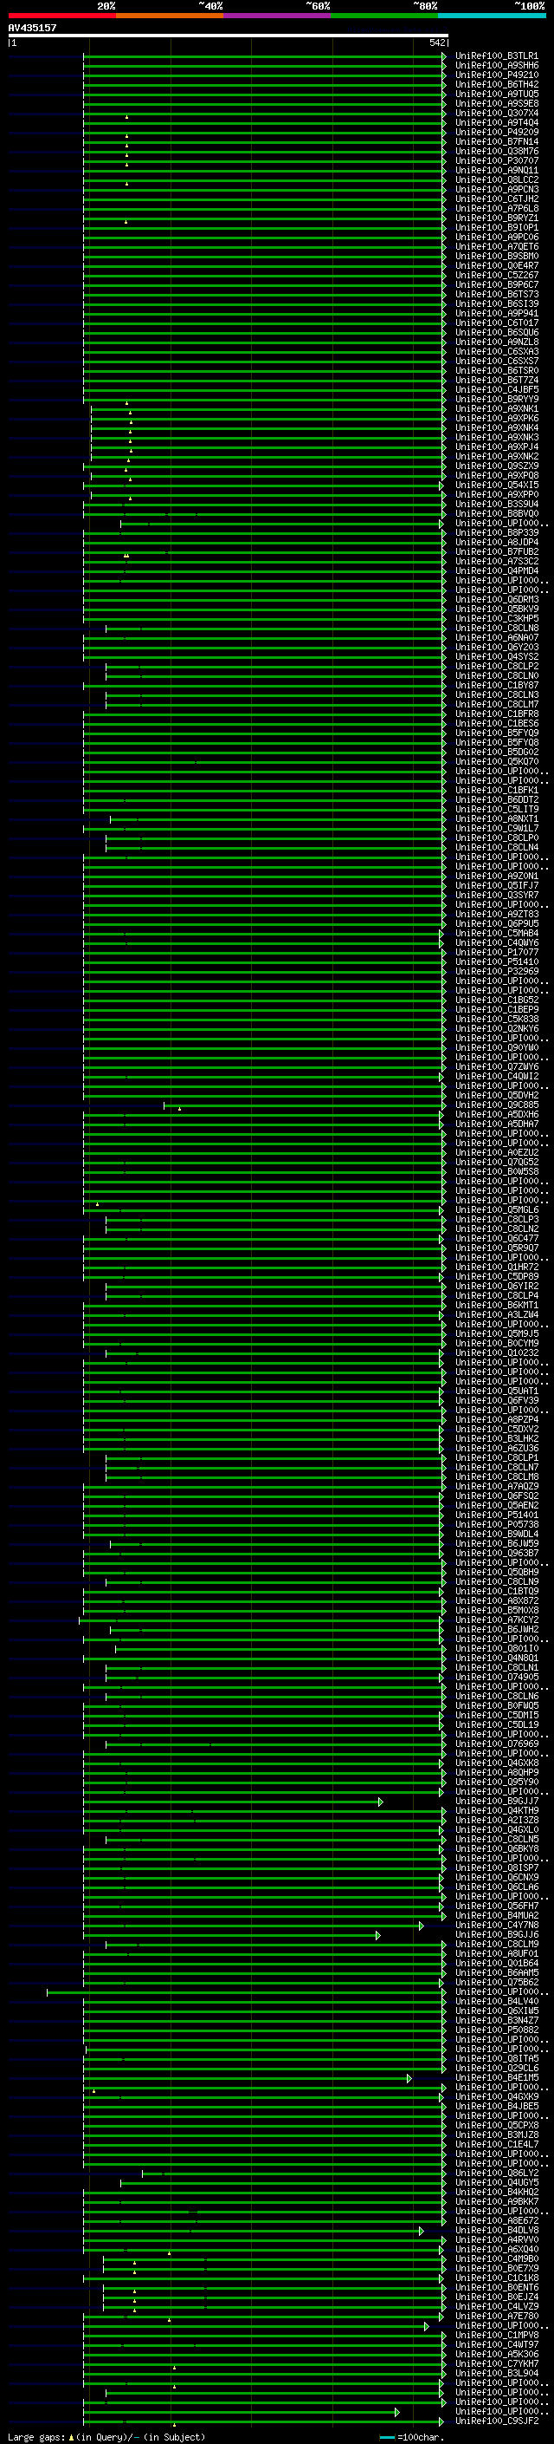Select hit label UniRef100_B0W5S8
Viewport: 554px width, 2444px height.
coord(497,1172)
